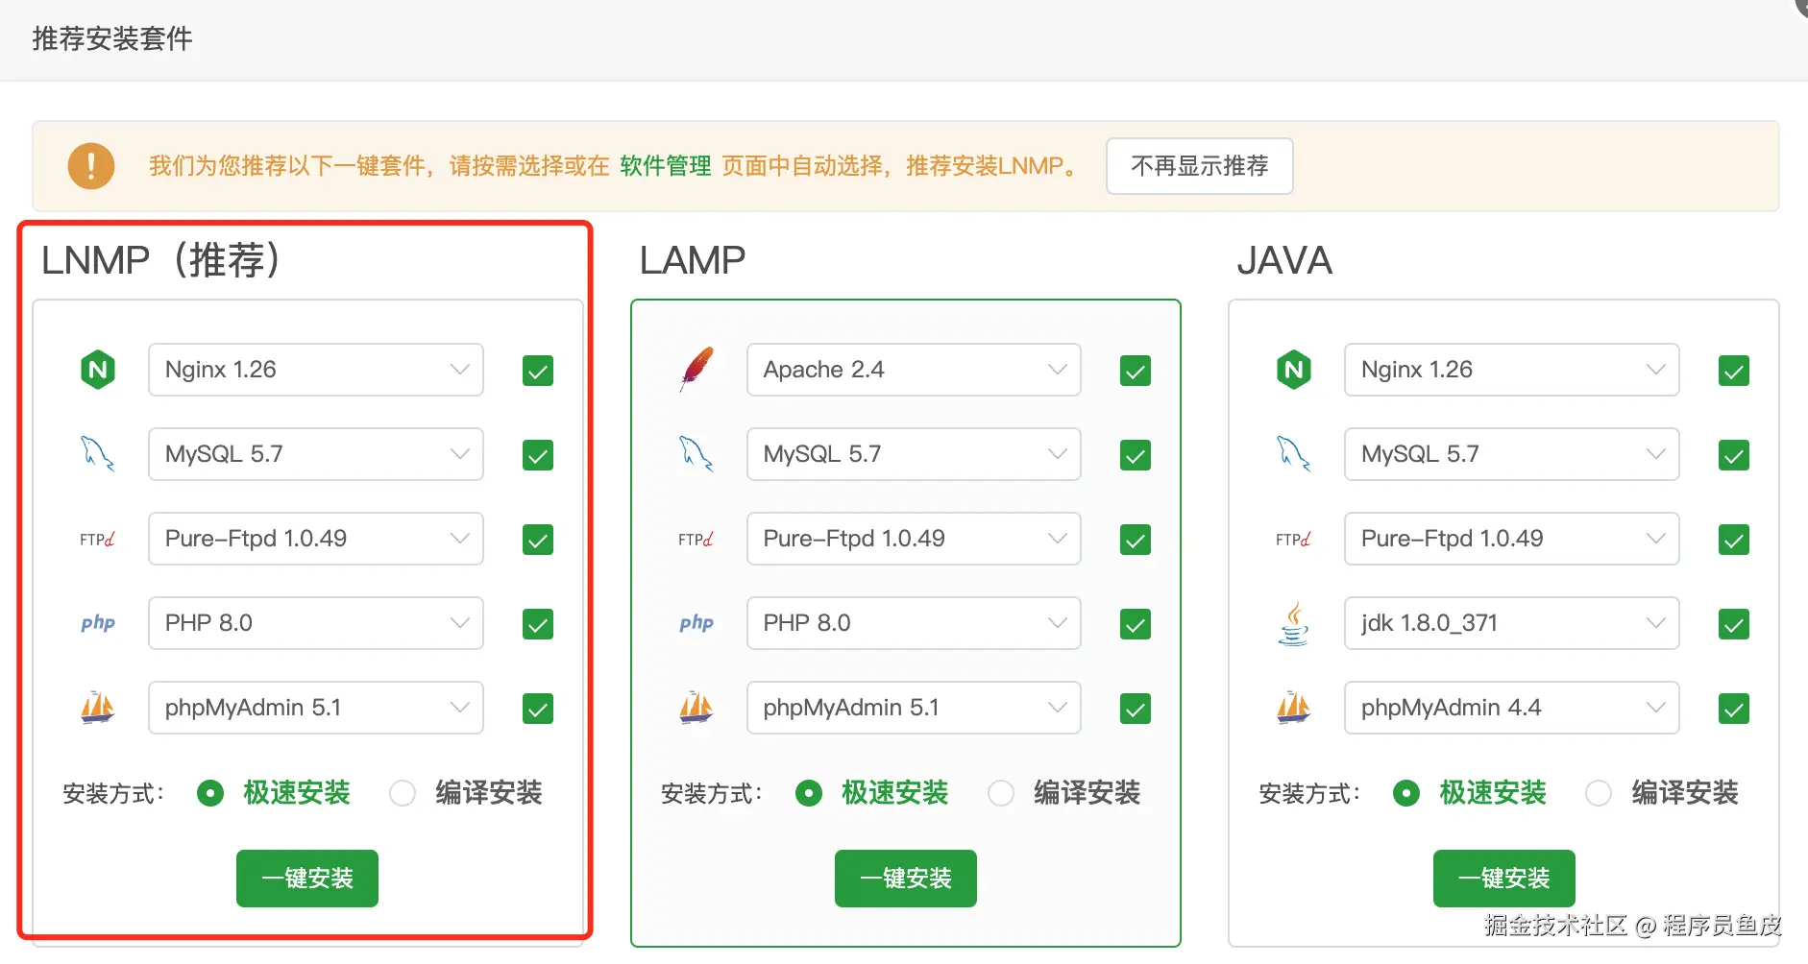Click 一键安装 button for JAVA

click(x=1504, y=879)
